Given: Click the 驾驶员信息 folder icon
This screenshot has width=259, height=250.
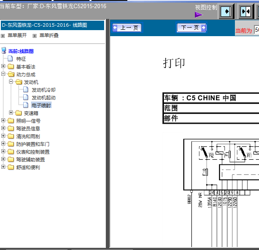Looking at the screenshot, I should click(11, 128).
